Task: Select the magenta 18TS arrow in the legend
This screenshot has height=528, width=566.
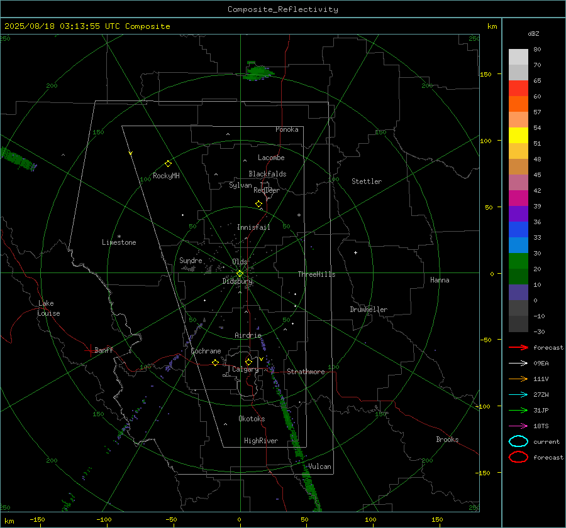Action: (518, 426)
